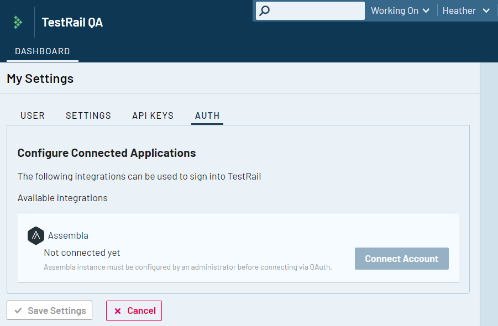Focus the top search input field
This screenshot has width=498, height=326.
tap(310, 11)
